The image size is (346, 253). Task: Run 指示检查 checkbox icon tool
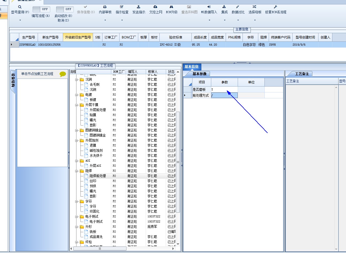pos(122,7)
